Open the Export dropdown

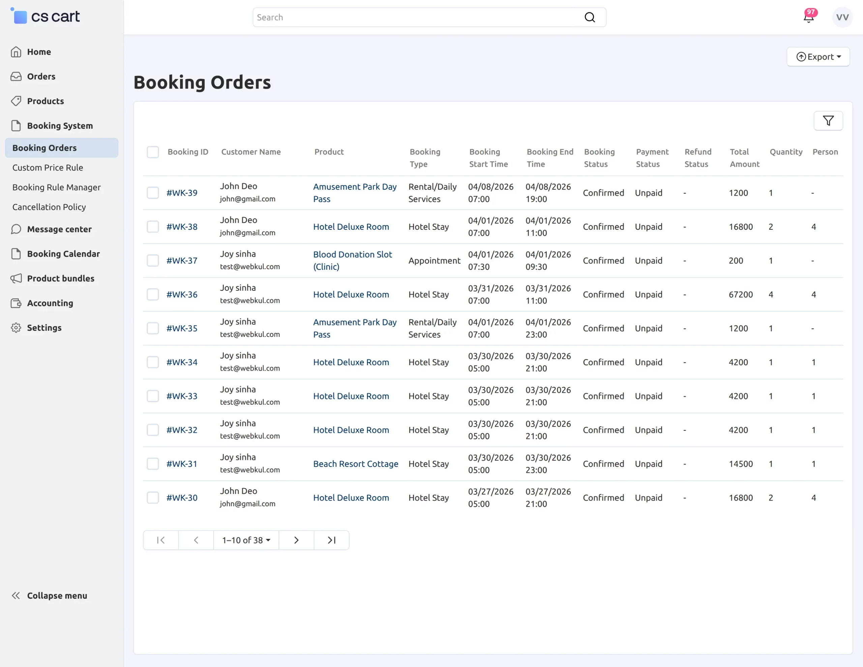coord(818,57)
